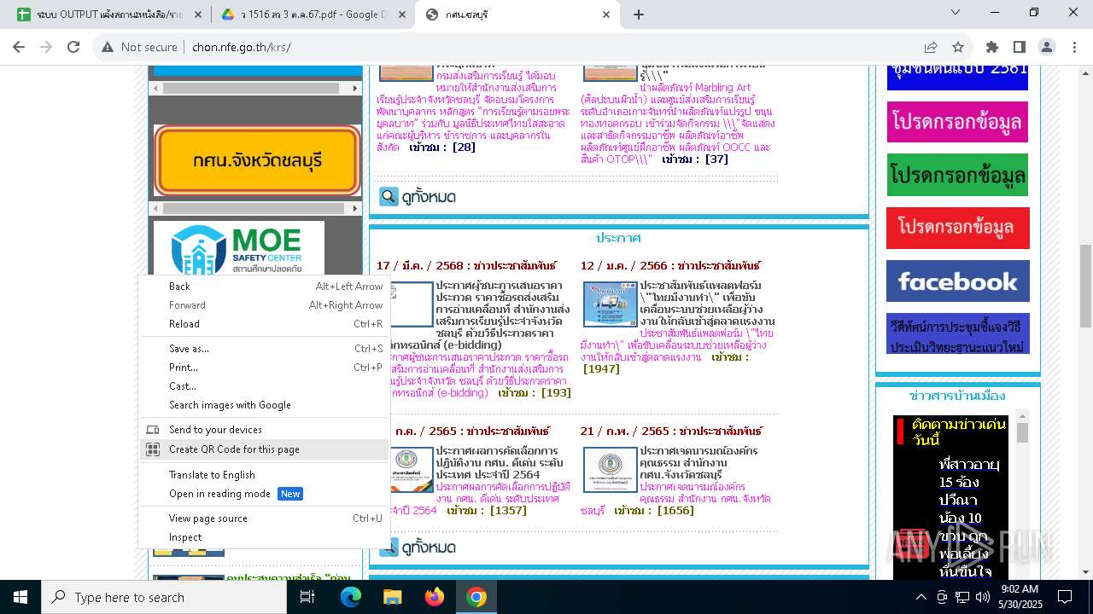Click right arrow of banner horizontal scrollbar
The height and width of the screenshot is (614, 1093).
[x=356, y=209]
